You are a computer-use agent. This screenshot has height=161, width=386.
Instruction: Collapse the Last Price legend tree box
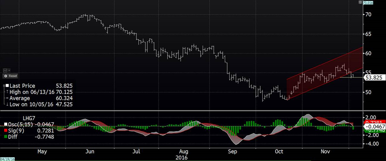(3, 86)
